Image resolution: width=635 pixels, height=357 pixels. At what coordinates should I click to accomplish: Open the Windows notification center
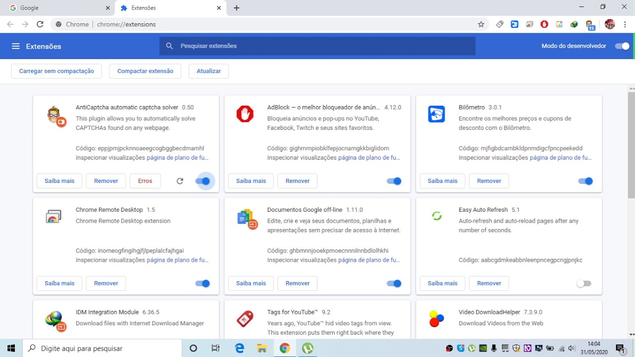pyautogui.click(x=620, y=349)
